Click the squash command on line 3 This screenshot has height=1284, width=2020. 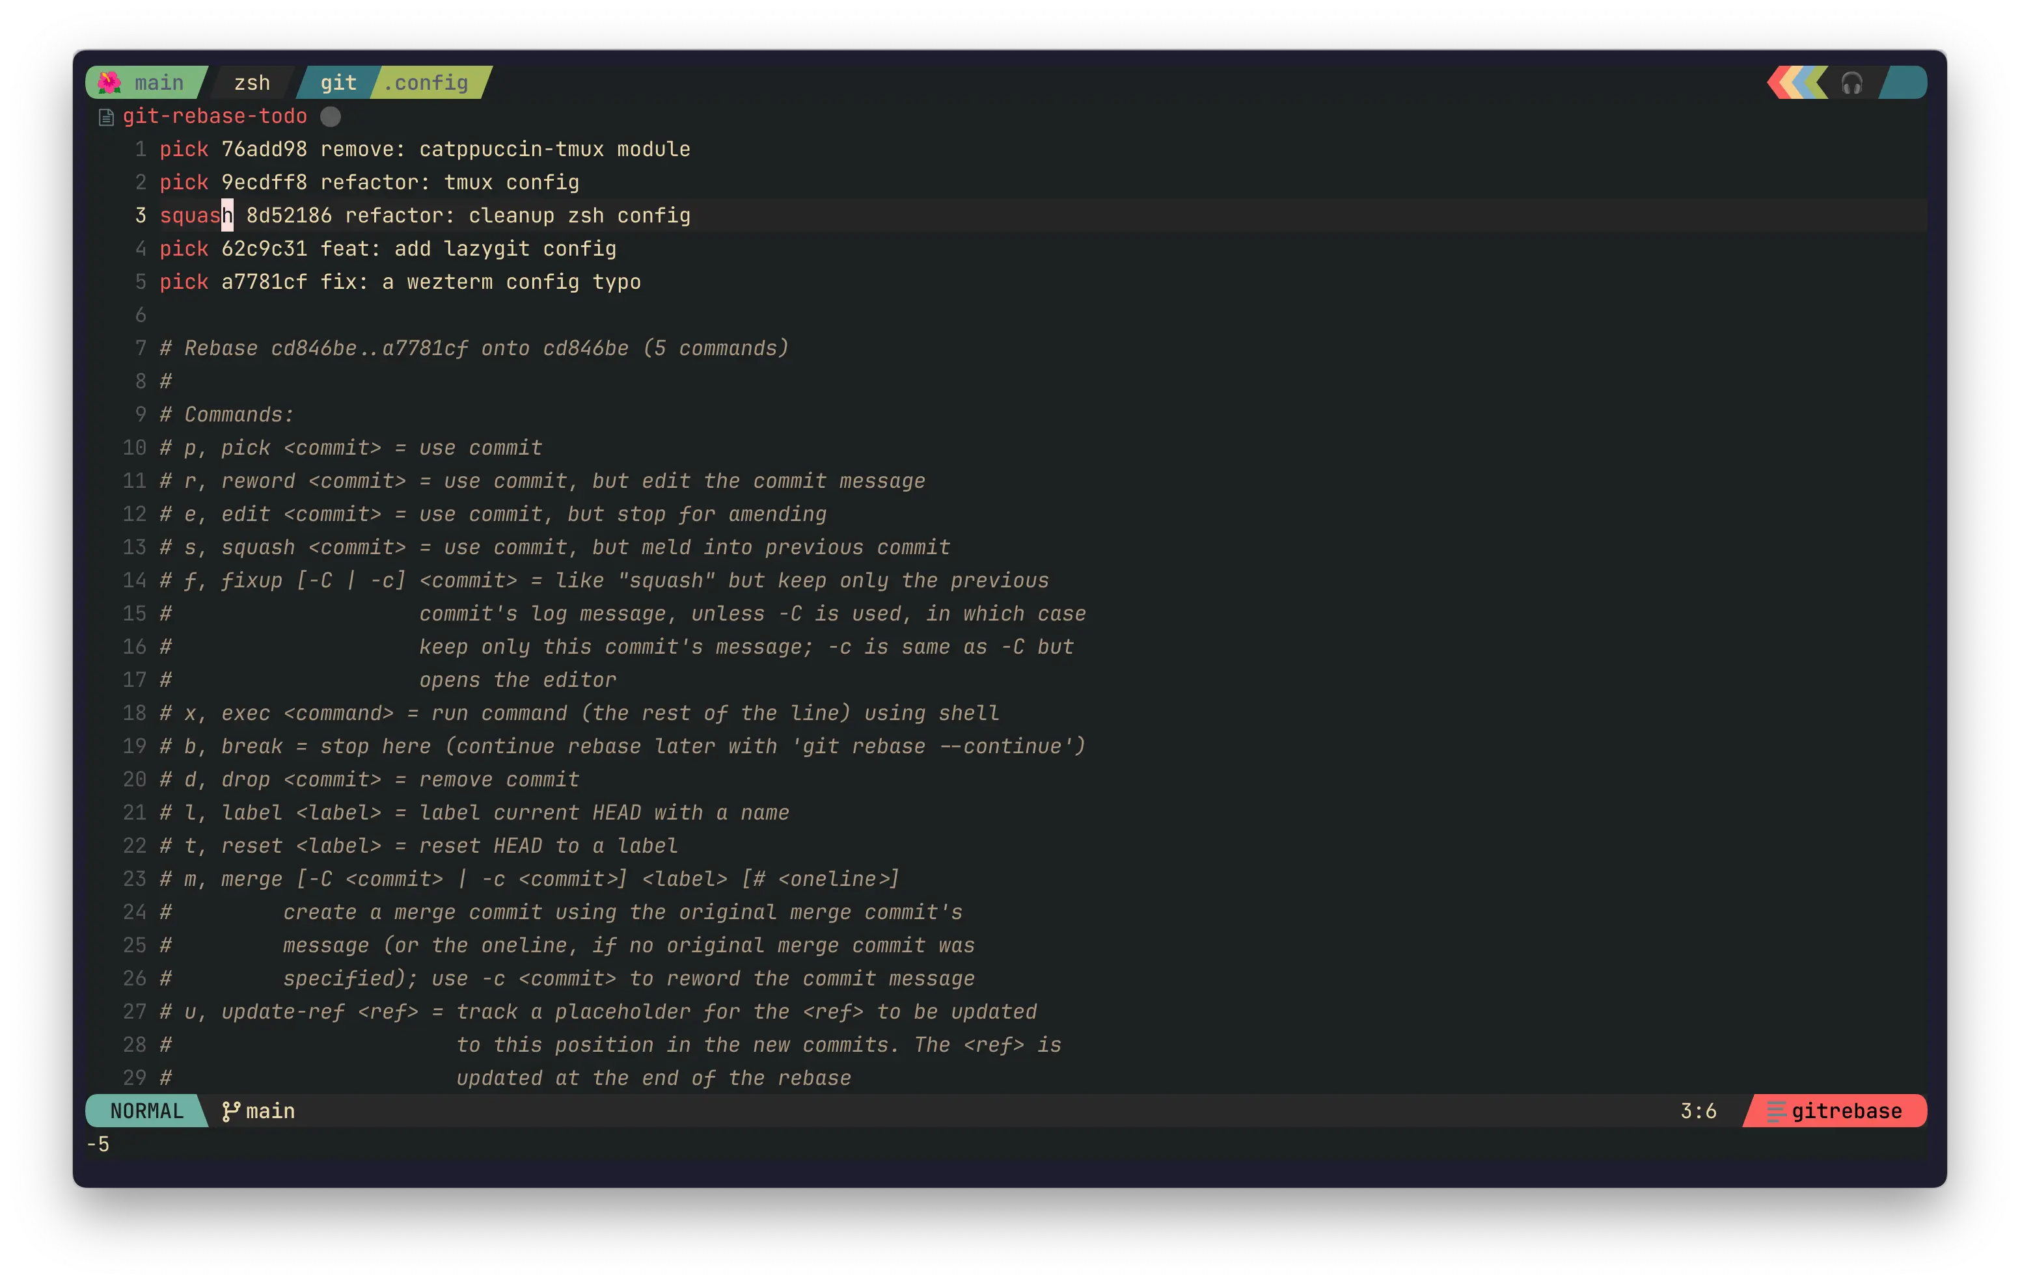tap(195, 215)
